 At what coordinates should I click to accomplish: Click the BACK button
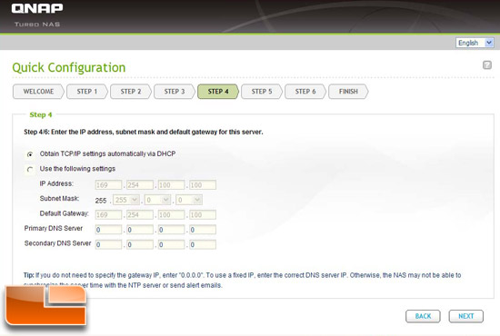point(423,316)
